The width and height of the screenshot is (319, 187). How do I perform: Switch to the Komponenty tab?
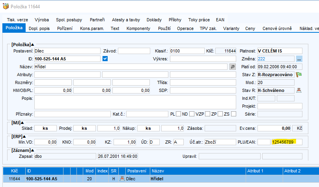pos(138,28)
